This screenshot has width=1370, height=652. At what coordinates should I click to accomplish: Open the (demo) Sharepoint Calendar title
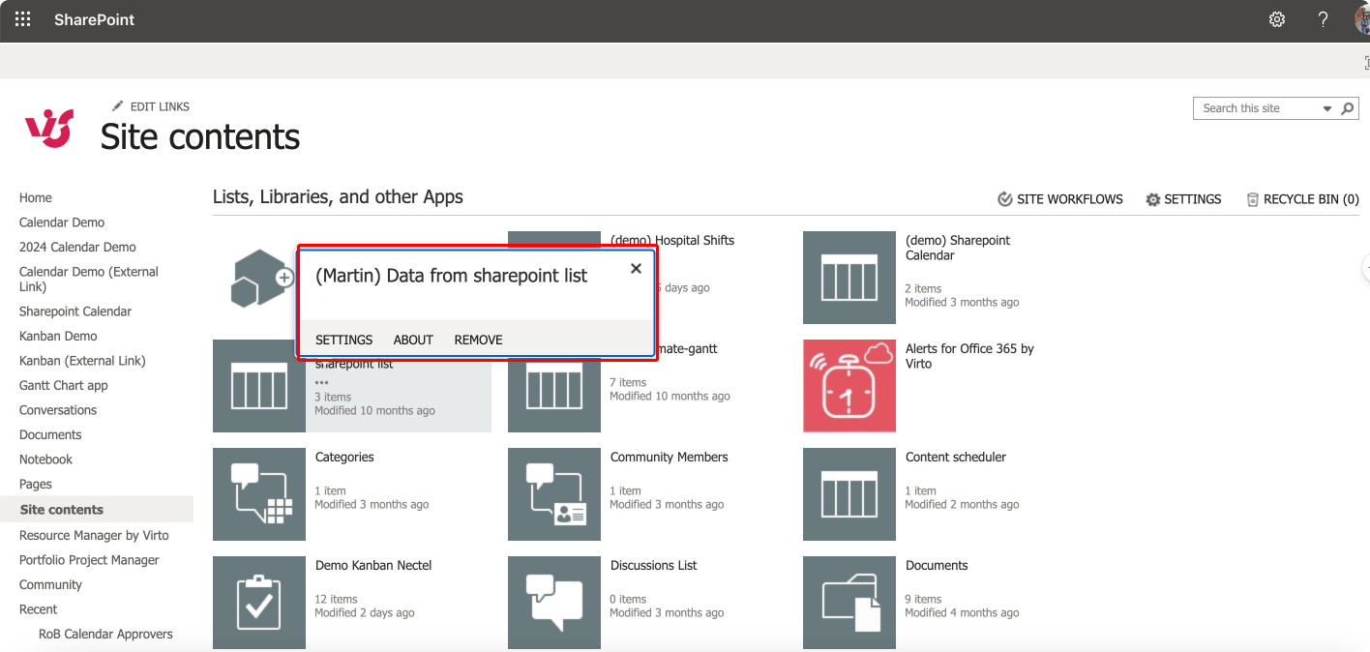958,248
